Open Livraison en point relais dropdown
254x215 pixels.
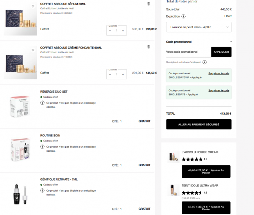(x=199, y=27)
